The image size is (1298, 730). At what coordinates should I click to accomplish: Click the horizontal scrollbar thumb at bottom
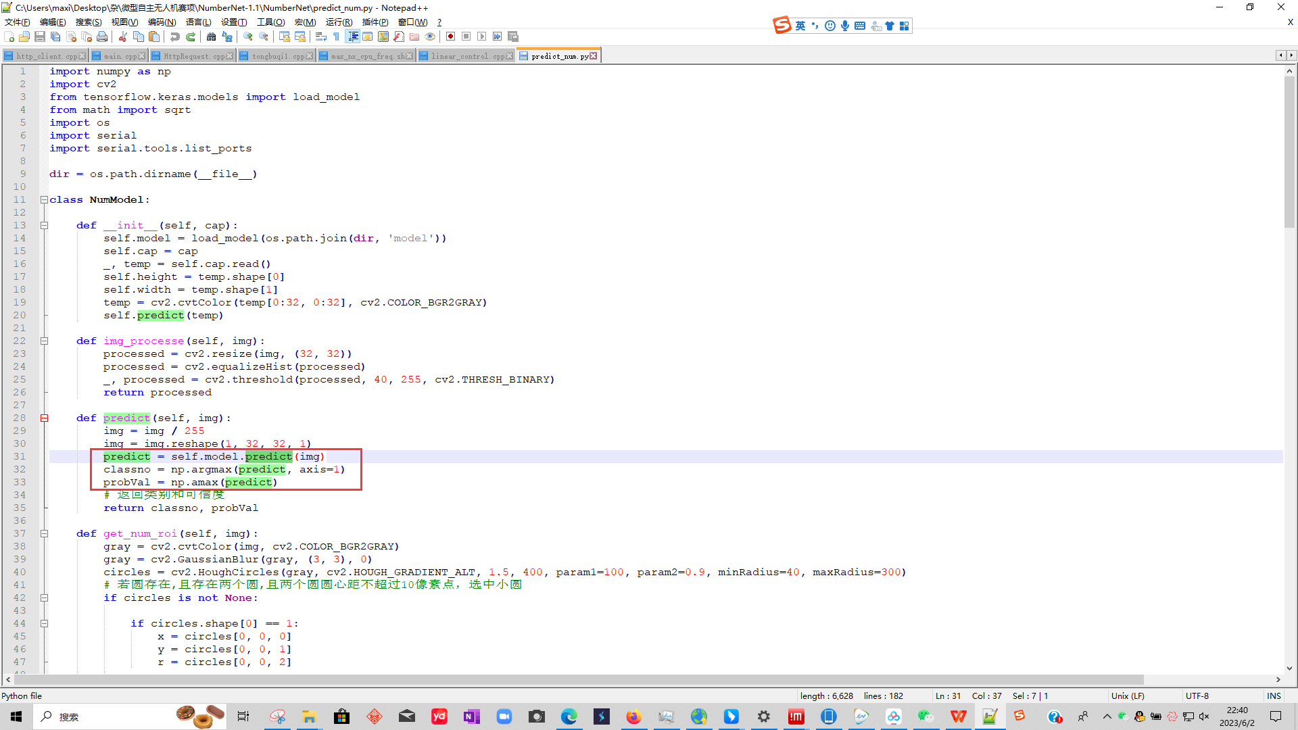tap(575, 679)
